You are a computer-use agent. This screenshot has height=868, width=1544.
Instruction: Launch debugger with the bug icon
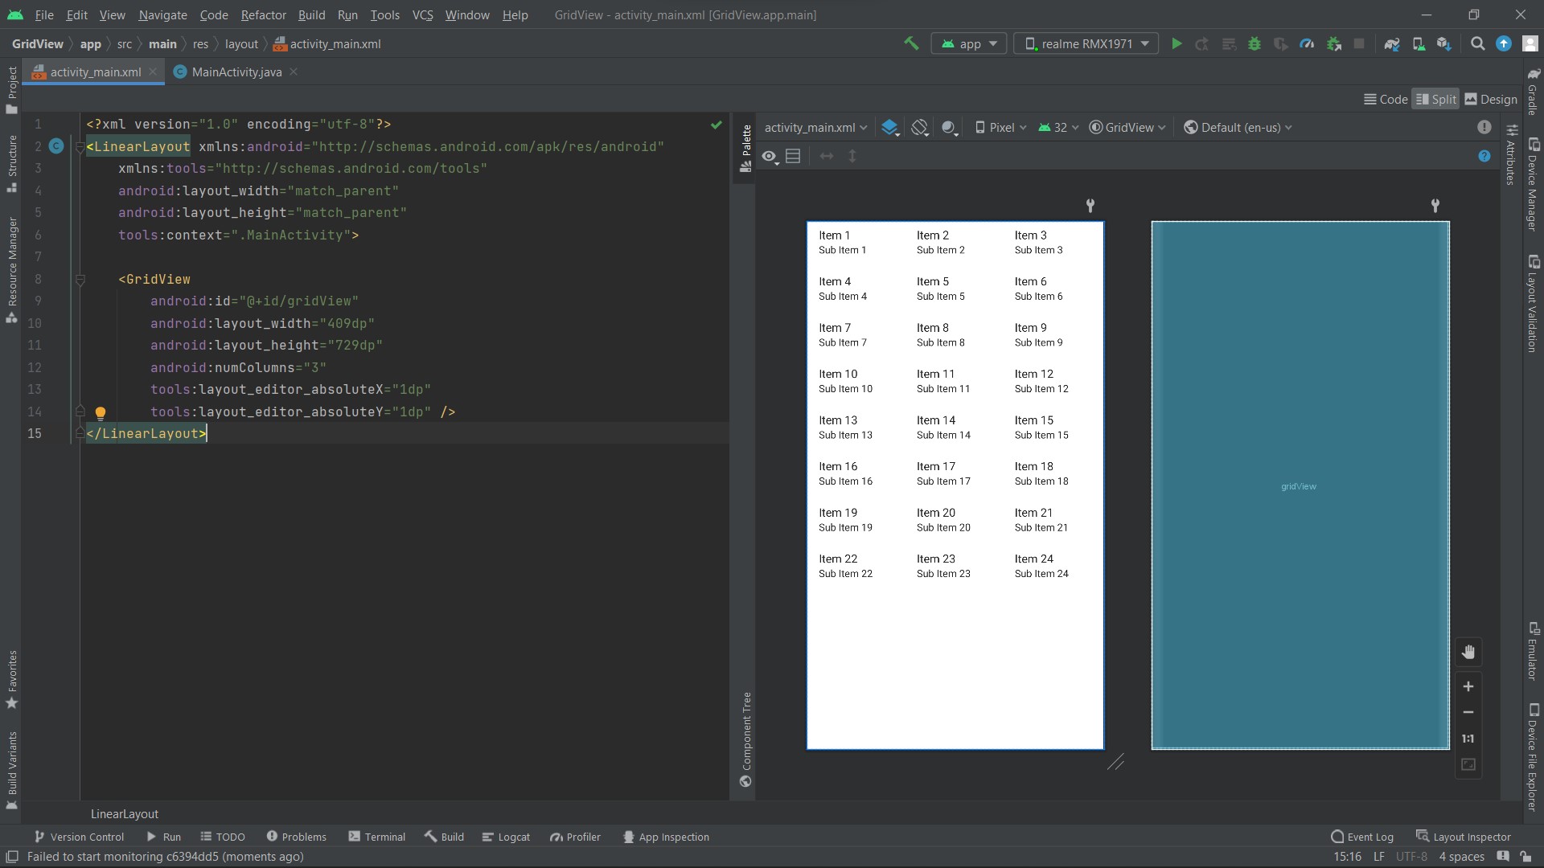click(1255, 43)
